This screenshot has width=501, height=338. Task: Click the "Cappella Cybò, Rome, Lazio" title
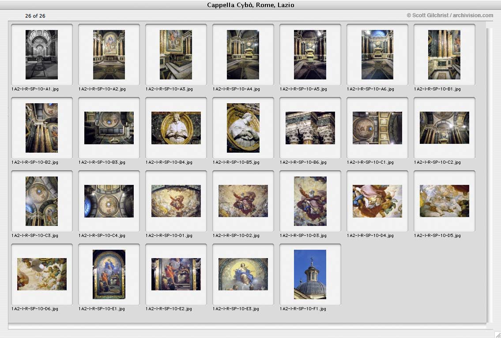251,5
